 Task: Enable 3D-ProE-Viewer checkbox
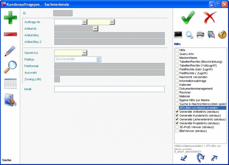click(x=177, y=127)
